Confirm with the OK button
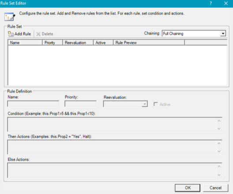Screen dimensions: 233x194 [188, 188]
